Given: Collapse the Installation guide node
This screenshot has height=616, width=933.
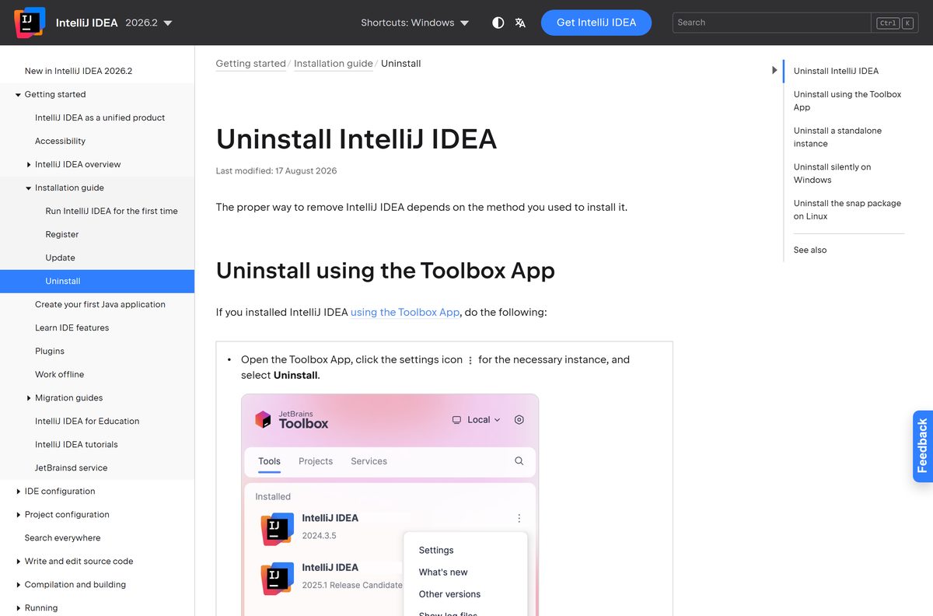Looking at the screenshot, I should point(29,187).
